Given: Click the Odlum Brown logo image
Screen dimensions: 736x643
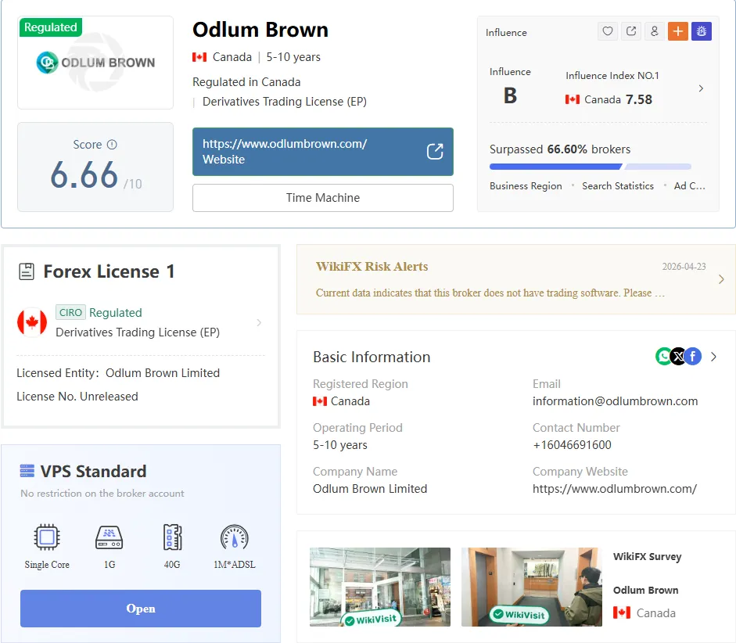Looking at the screenshot, I should click(x=95, y=63).
